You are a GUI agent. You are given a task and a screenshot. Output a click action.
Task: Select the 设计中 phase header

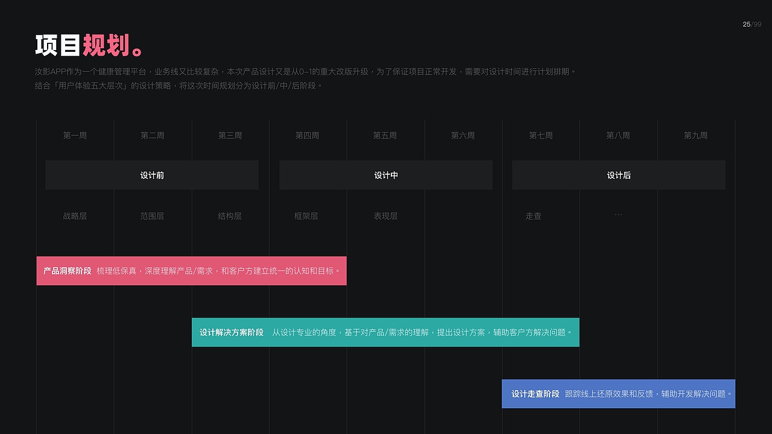point(385,175)
